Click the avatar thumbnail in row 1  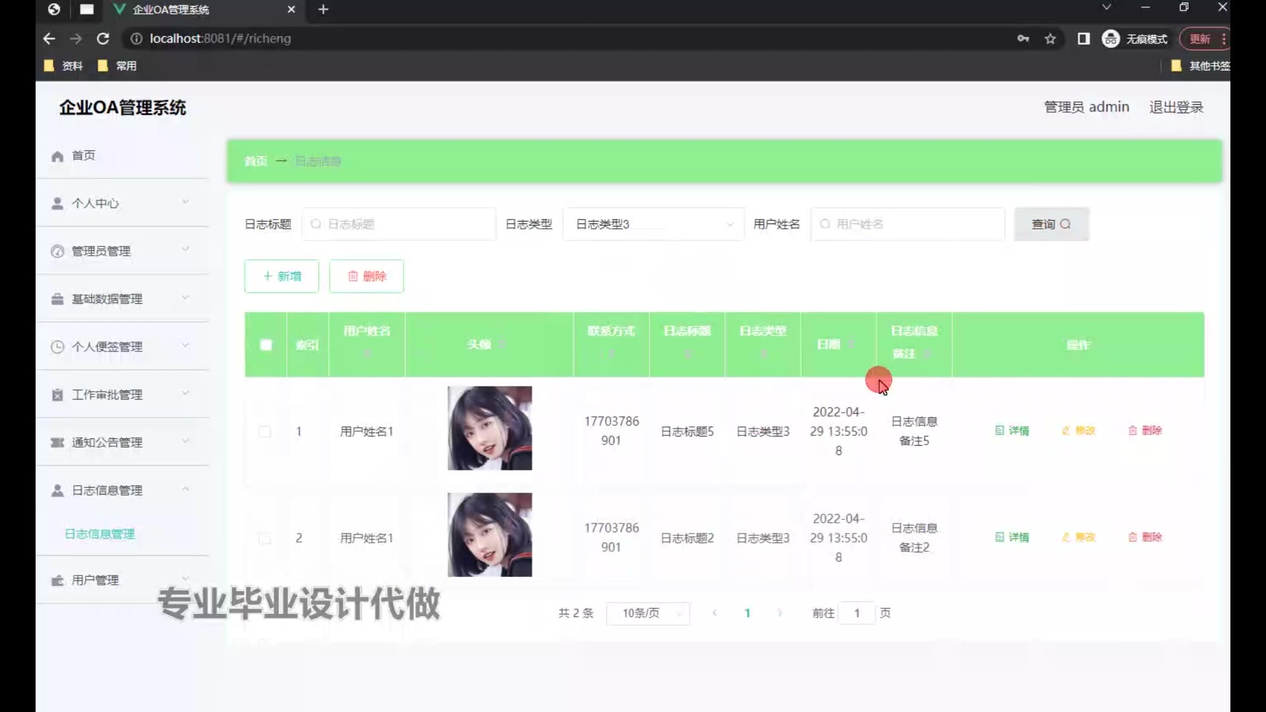(489, 429)
